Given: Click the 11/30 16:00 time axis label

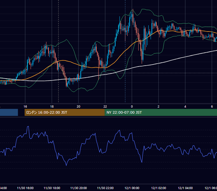Looking at the screenshot, I should click(25, 188).
